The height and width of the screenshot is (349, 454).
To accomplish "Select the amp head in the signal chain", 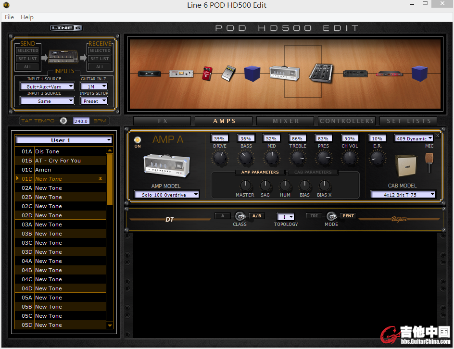I will (284, 73).
